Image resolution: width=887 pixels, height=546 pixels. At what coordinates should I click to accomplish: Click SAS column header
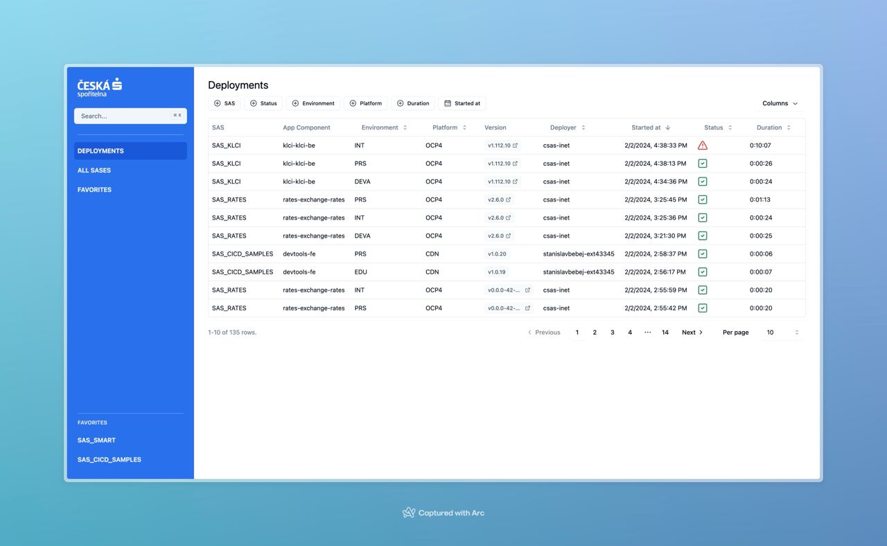218,127
